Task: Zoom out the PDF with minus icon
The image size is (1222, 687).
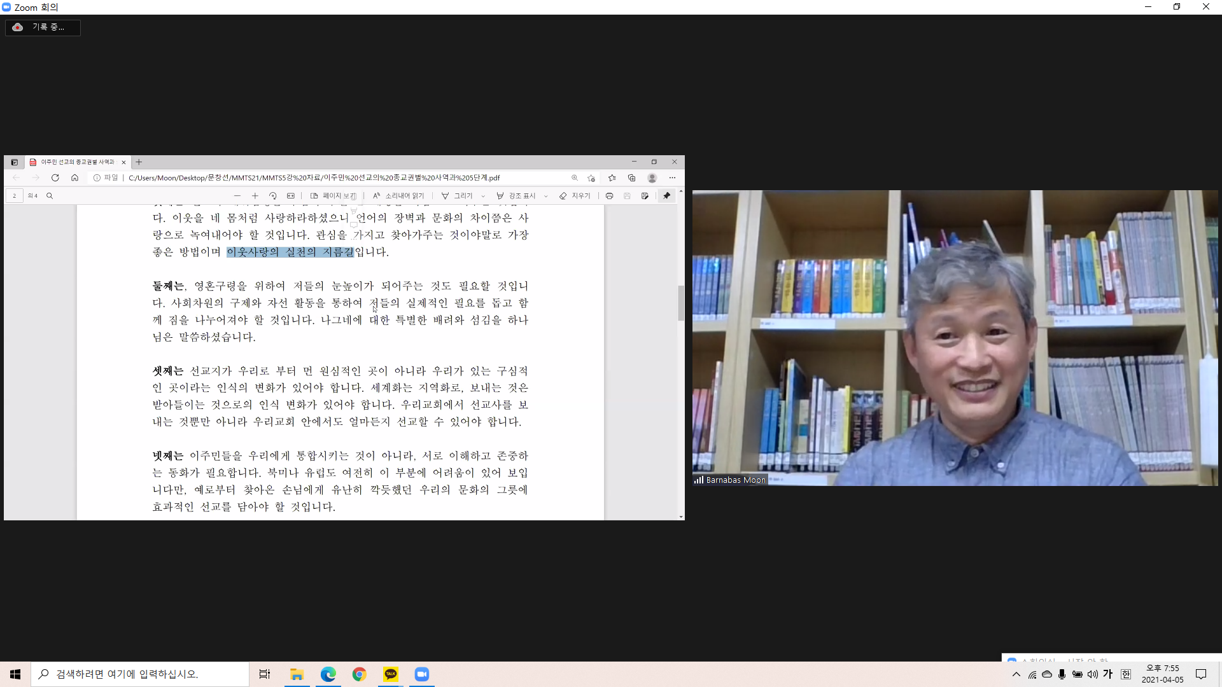Action: point(237,196)
